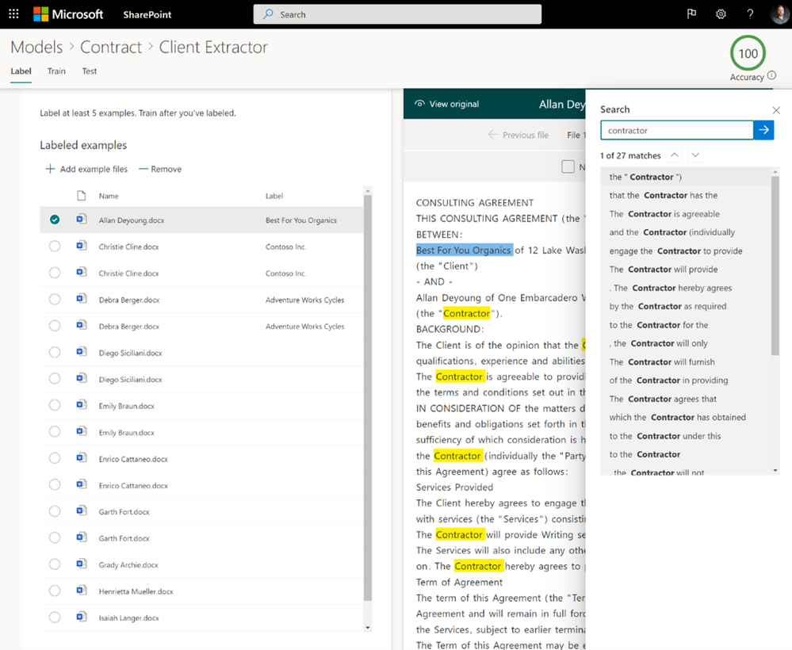Viewport: 792px width, 650px height.
Task: Select match 'The Contractor will provide'
Action: click(x=664, y=270)
